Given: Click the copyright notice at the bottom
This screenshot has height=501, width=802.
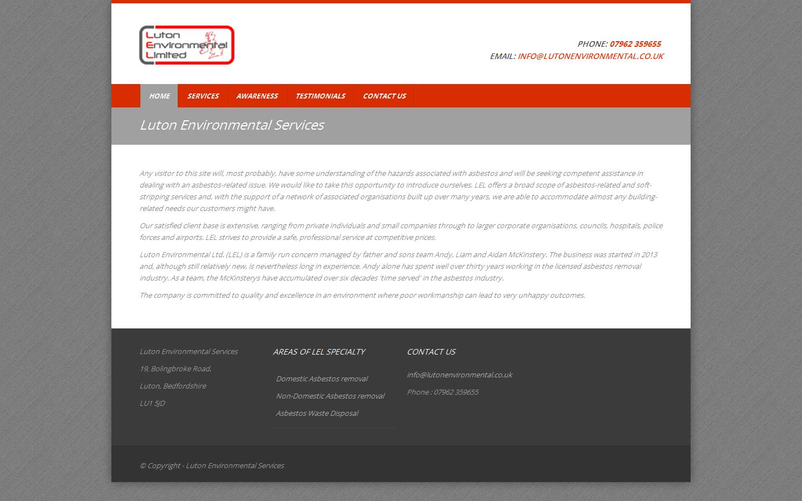Looking at the screenshot, I should (x=212, y=465).
